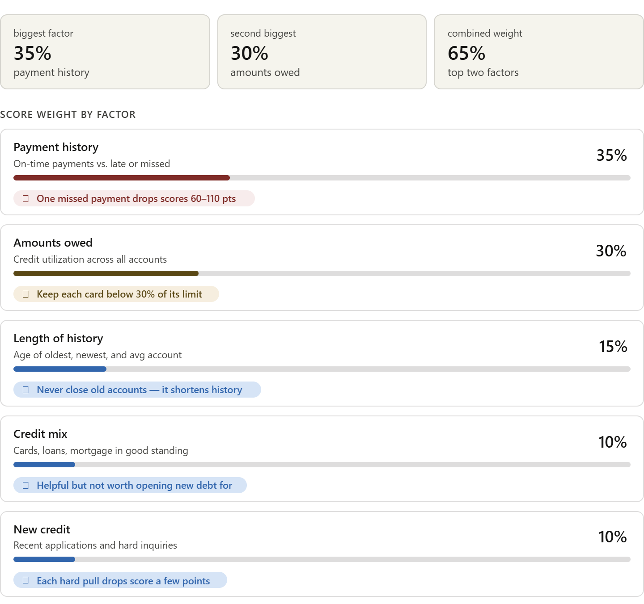
Task: Click the icon in the 'Helpful but not worth' tip
Action: tap(25, 485)
